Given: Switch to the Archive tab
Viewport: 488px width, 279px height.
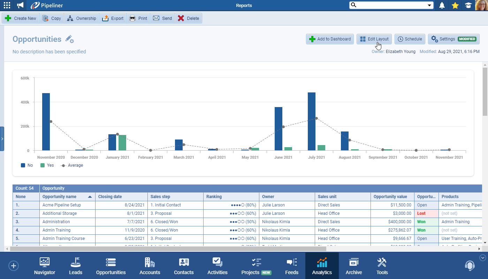Looking at the screenshot, I should tap(353, 266).
